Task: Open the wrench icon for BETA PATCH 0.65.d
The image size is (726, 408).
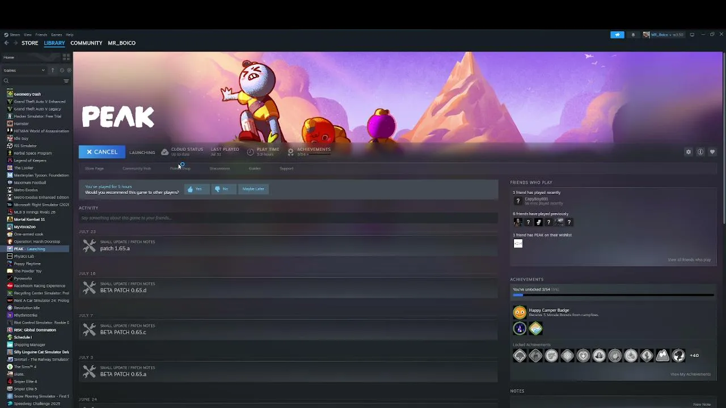Action: (89, 287)
